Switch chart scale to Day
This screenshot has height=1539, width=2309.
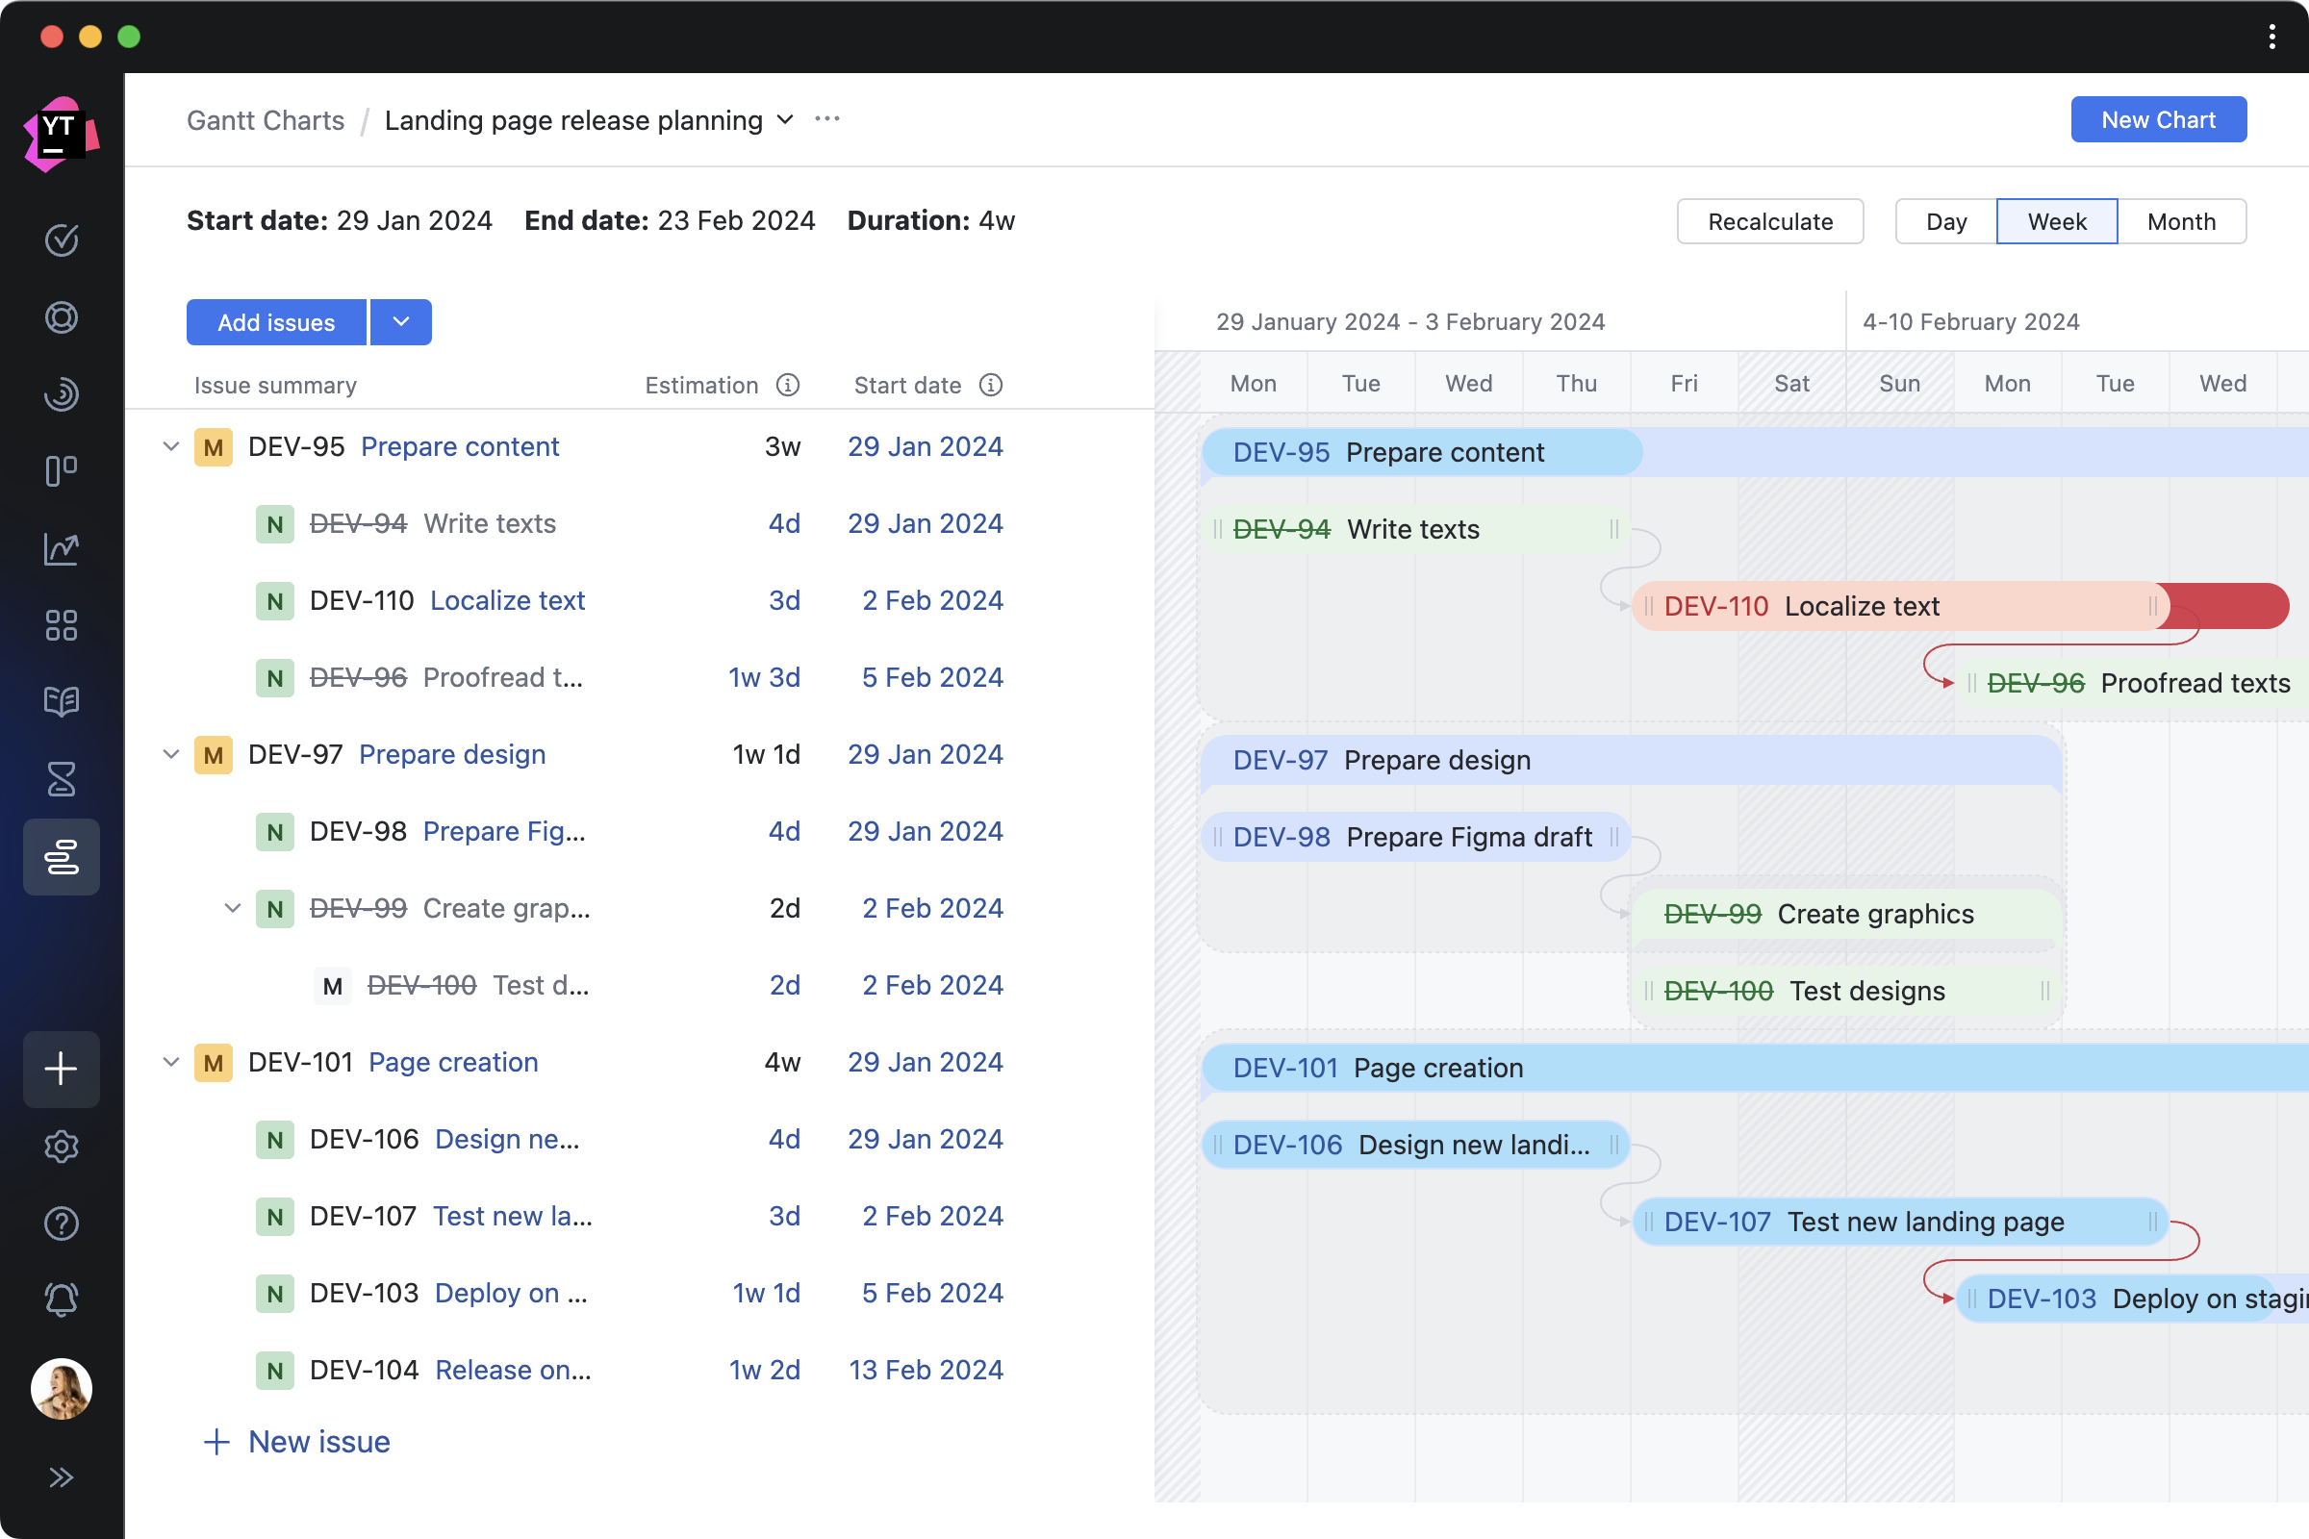[x=1944, y=221]
